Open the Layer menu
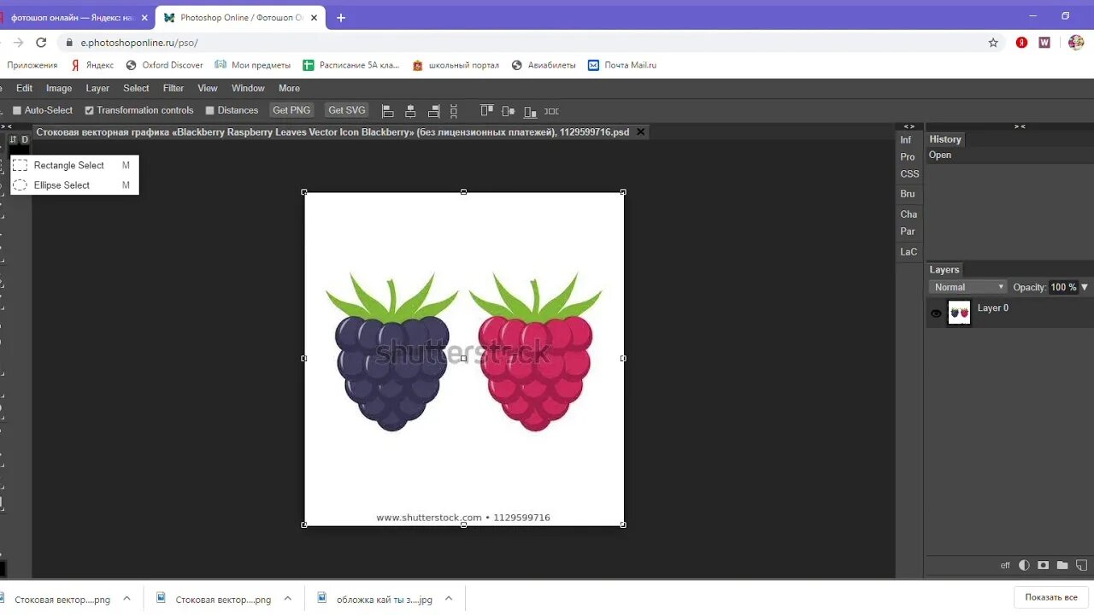The image size is (1094, 615). pyautogui.click(x=97, y=88)
